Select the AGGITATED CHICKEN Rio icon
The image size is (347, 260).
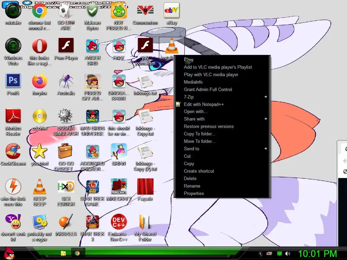pos(92,151)
